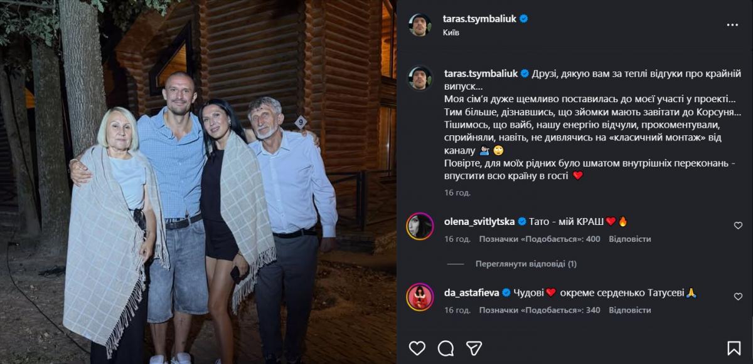The image size is (753, 364).
Task: Reply to olena_svitlytska's comment
Action: coord(629,239)
